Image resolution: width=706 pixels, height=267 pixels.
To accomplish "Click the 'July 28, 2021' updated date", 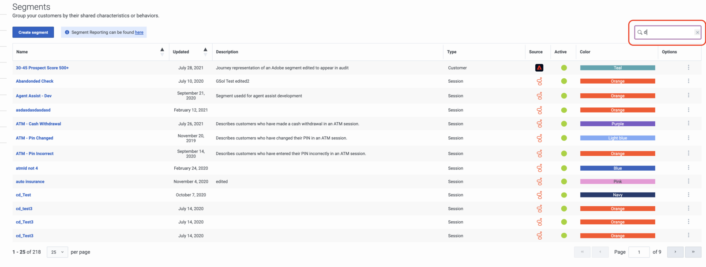I will (x=191, y=68).
